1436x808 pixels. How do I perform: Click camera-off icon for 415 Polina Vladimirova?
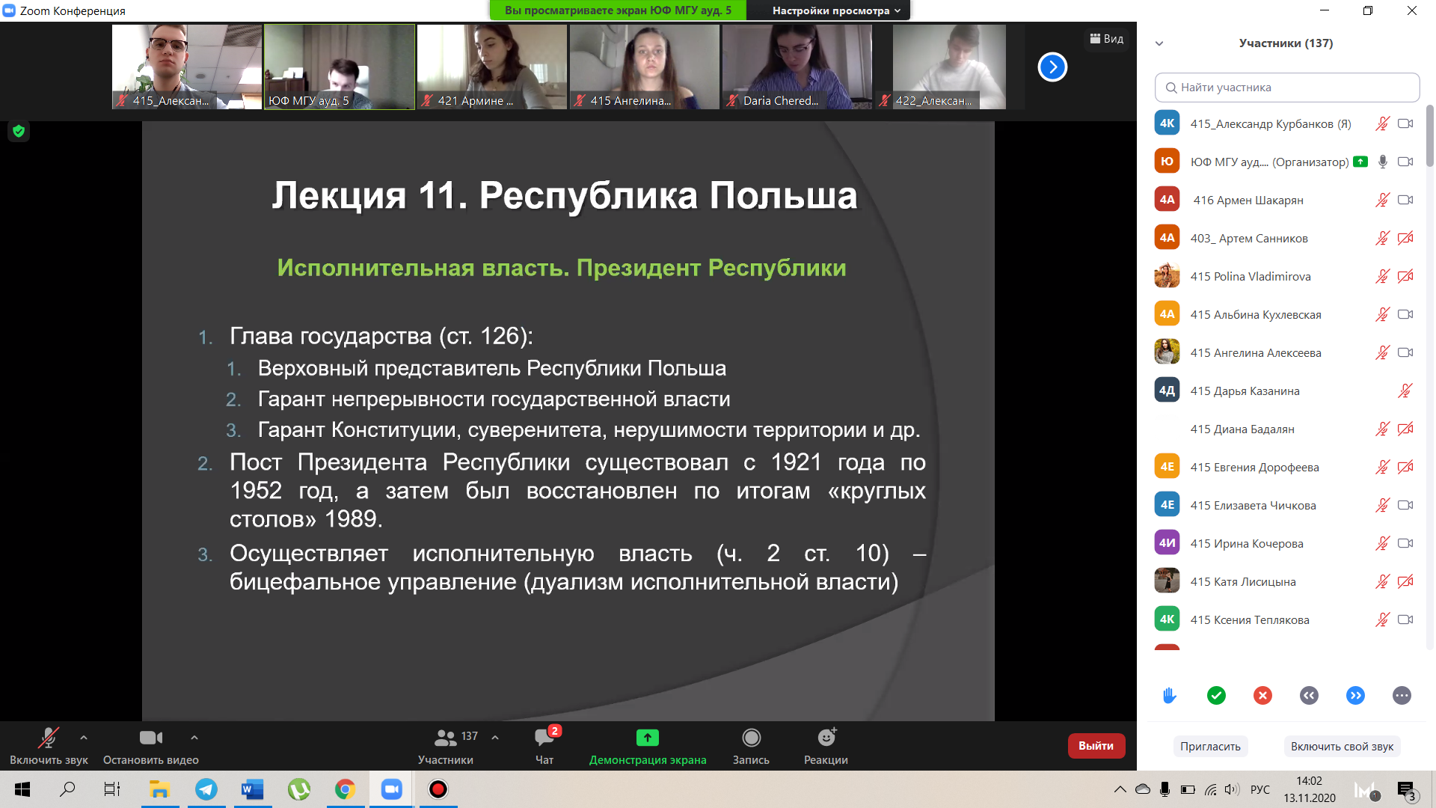[x=1405, y=276]
